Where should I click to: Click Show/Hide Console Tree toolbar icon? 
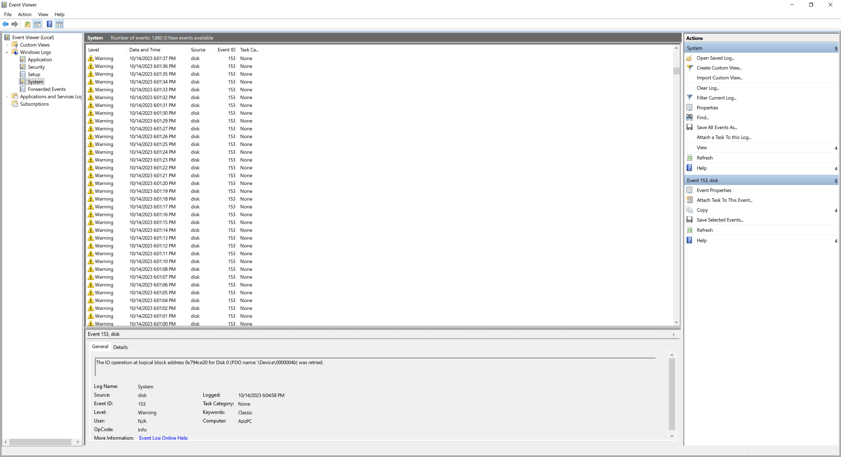click(x=37, y=24)
